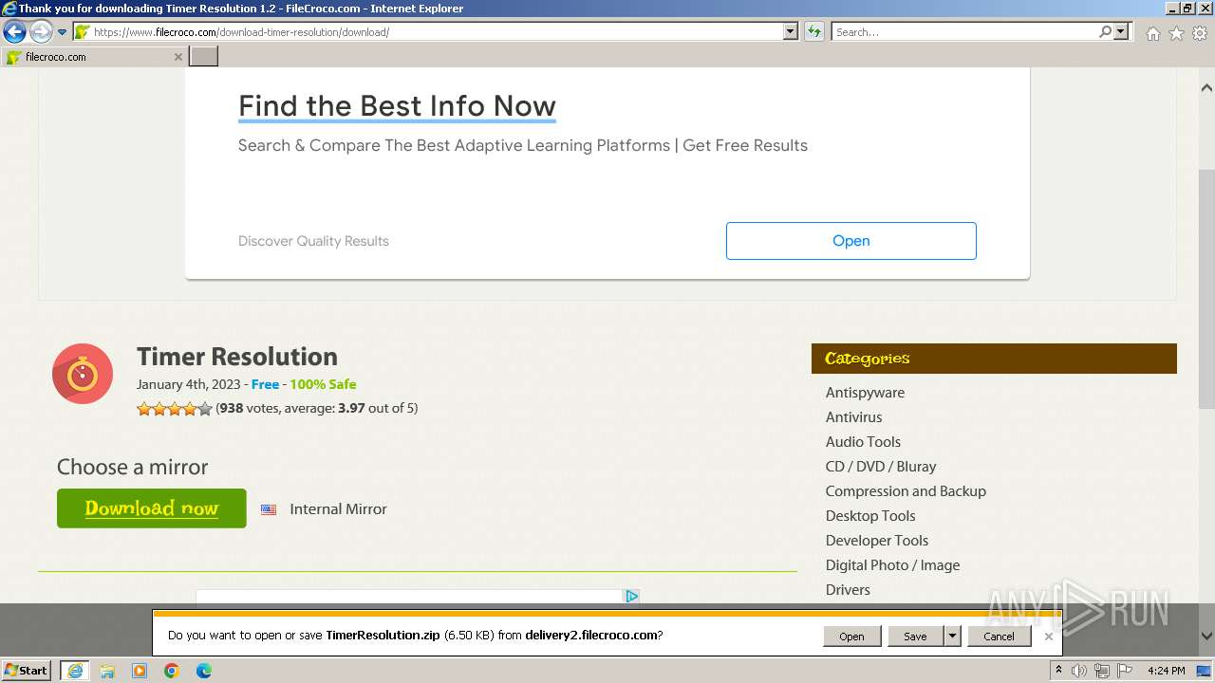Click the star rating icons
This screenshot has height=683, width=1215.
175,409
